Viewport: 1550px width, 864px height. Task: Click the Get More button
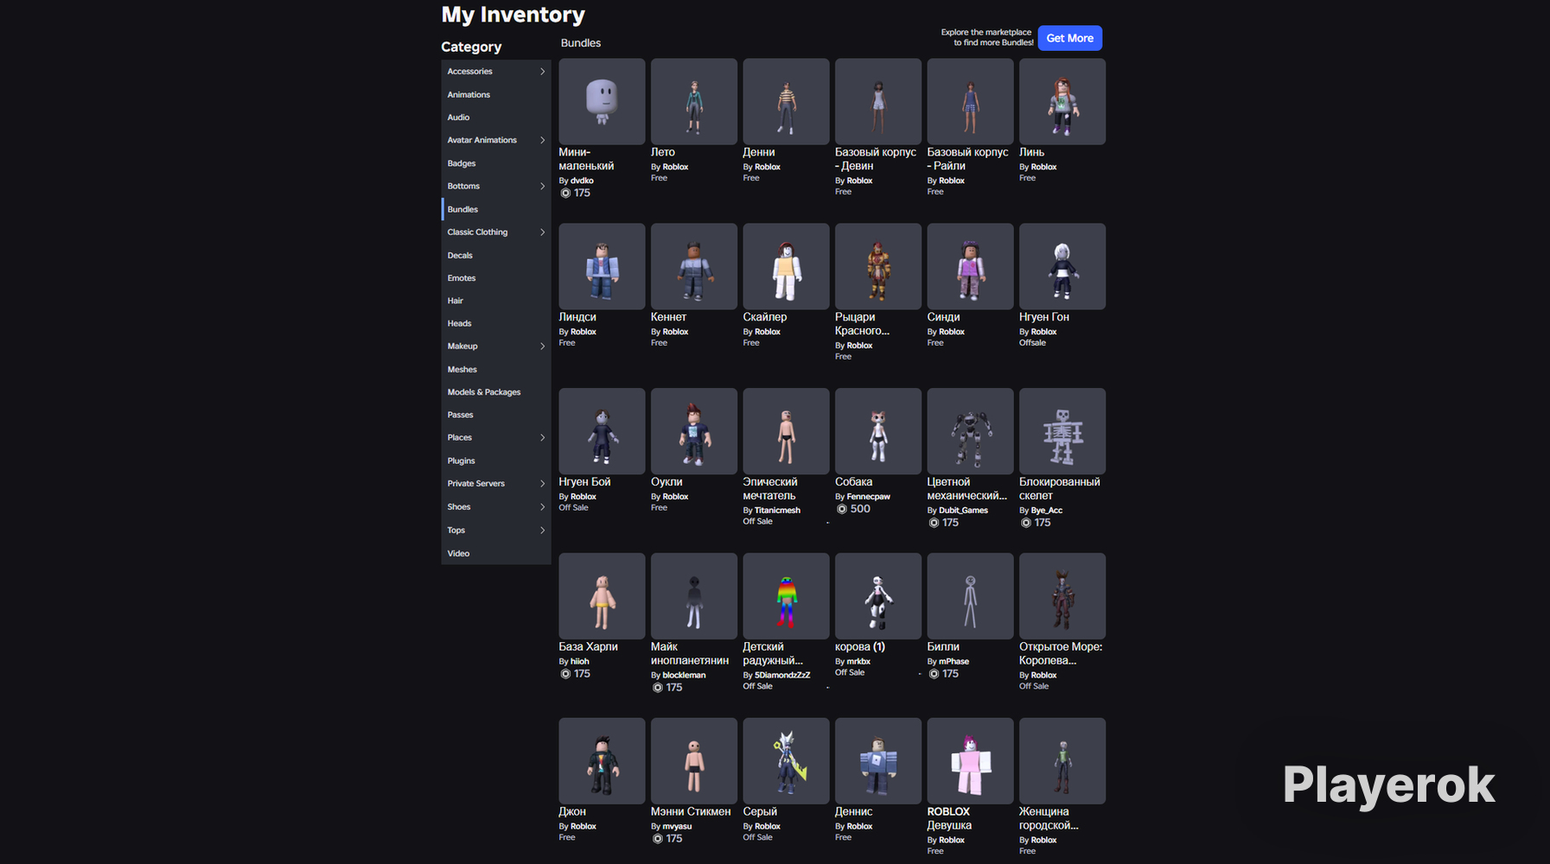pos(1069,38)
